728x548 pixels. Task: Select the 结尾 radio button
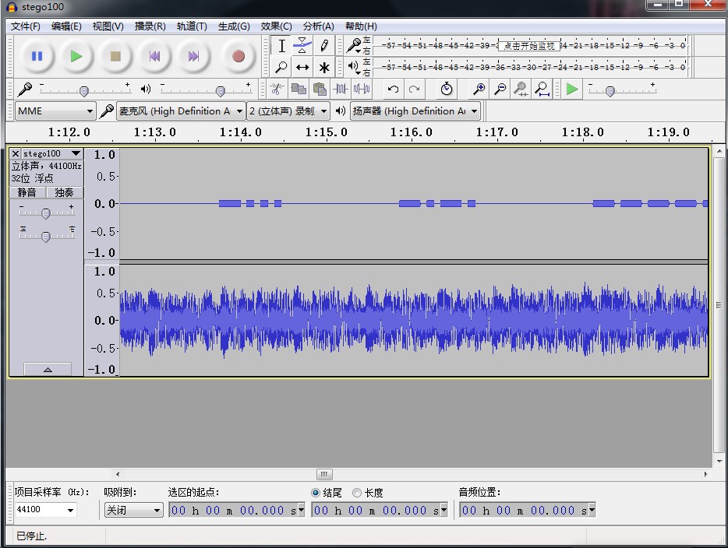(316, 493)
